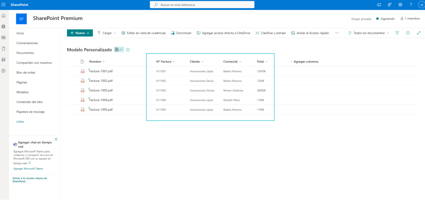425x200 pixels.
Task: Click the search box Buscar en esta biblioteca
Action: tap(202, 5)
